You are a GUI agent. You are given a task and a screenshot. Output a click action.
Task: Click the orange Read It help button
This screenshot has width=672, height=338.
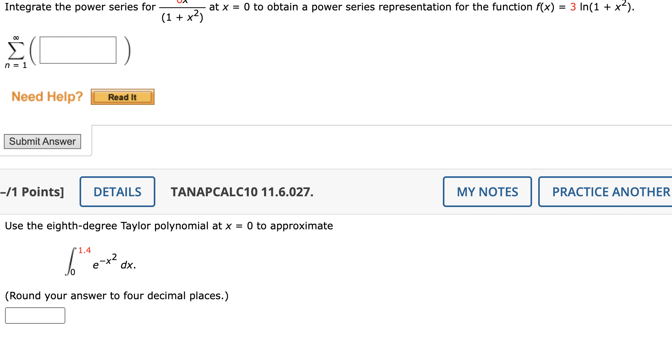point(122,96)
